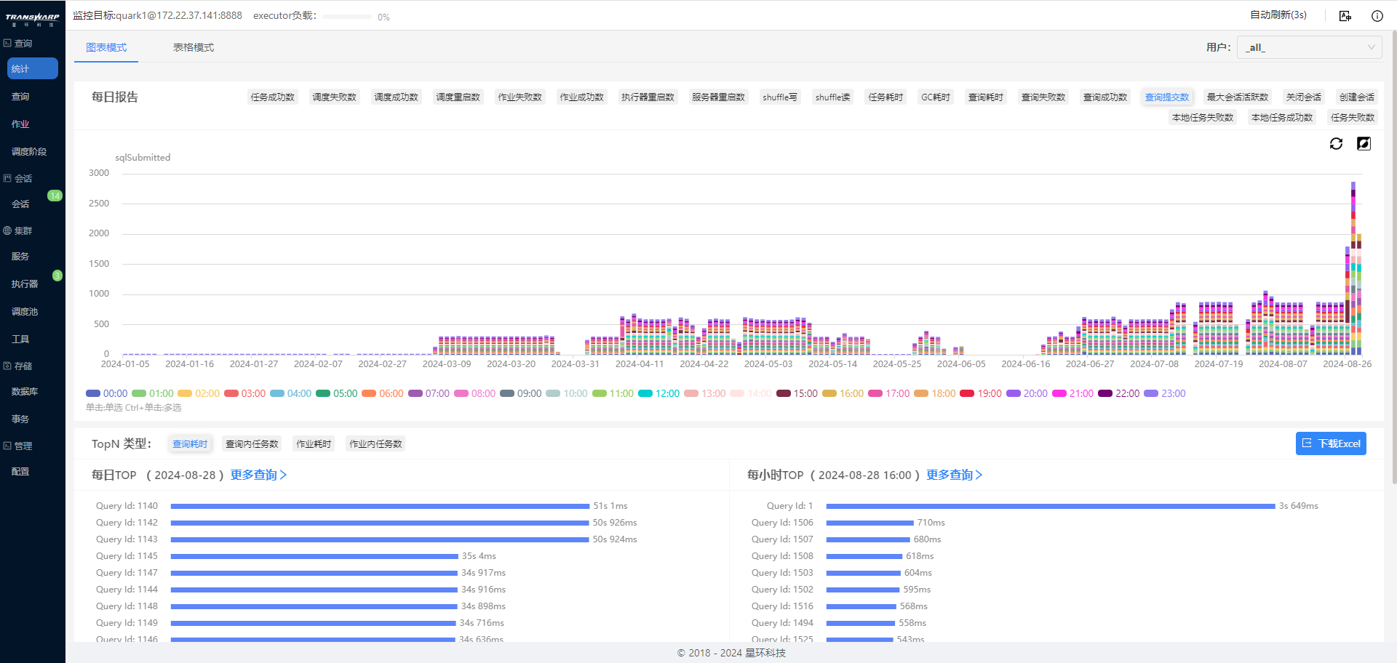Click the tallest bar at 2024-08-26
Viewport: 1397px width, 663px height.
1353,268
